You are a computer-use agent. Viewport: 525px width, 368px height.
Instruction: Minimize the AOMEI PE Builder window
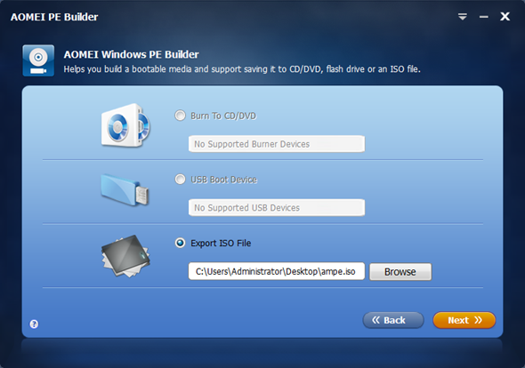click(483, 17)
